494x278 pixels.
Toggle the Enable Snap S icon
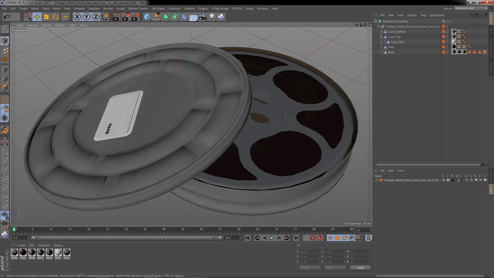click(5, 118)
